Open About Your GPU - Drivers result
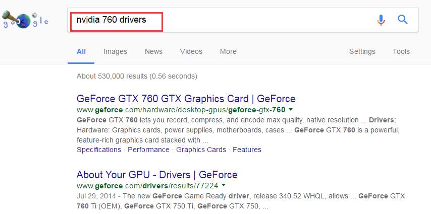Viewport: 431px width, 214px height. point(157,175)
